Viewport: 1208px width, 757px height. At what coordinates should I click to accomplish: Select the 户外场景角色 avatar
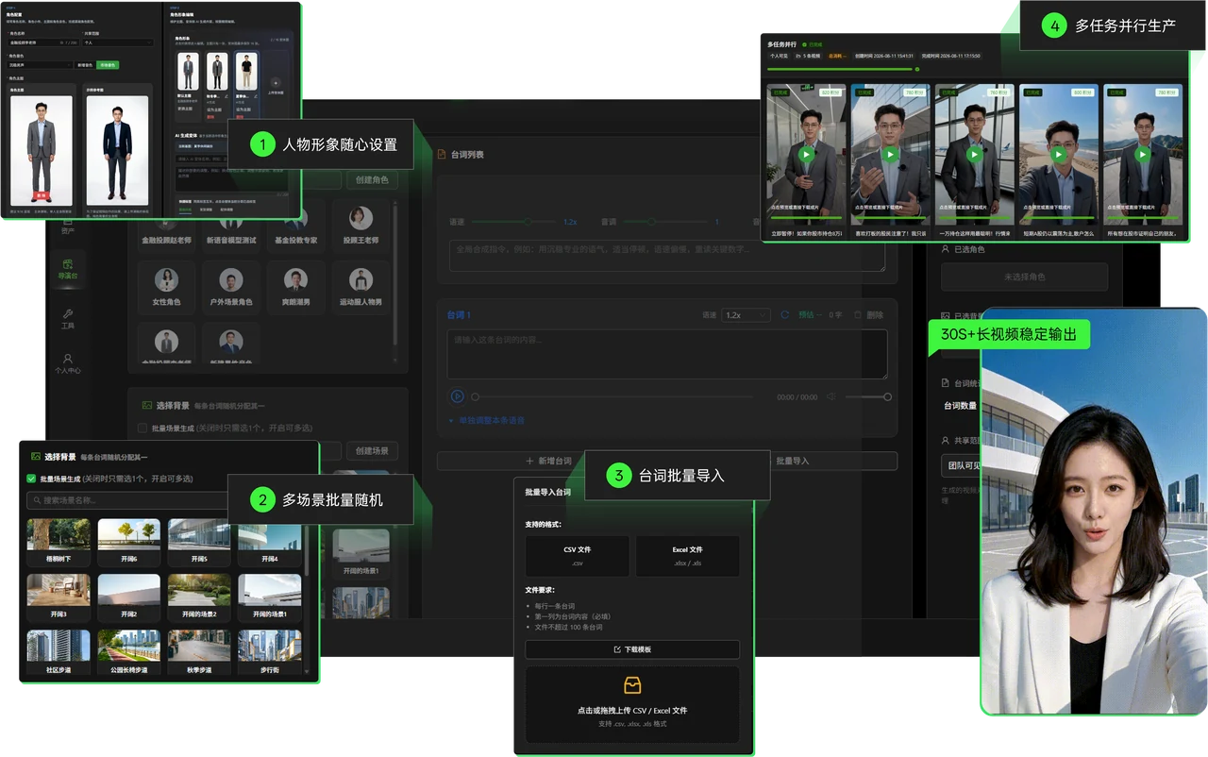click(x=231, y=280)
